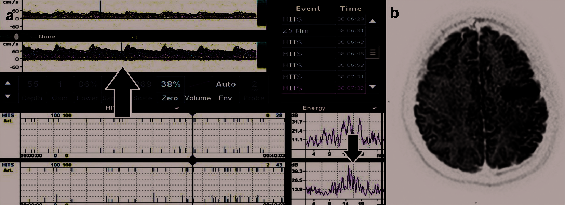Grab the event list scrollbar handle
Image resolution: width=565 pixels, height=205 pixels.
click(373, 52)
